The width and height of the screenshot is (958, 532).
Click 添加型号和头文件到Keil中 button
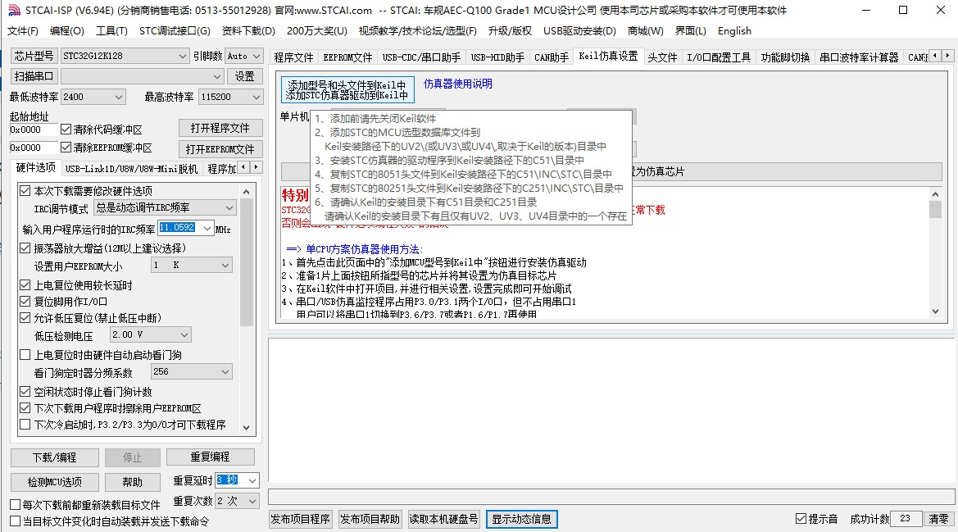(x=347, y=90)
